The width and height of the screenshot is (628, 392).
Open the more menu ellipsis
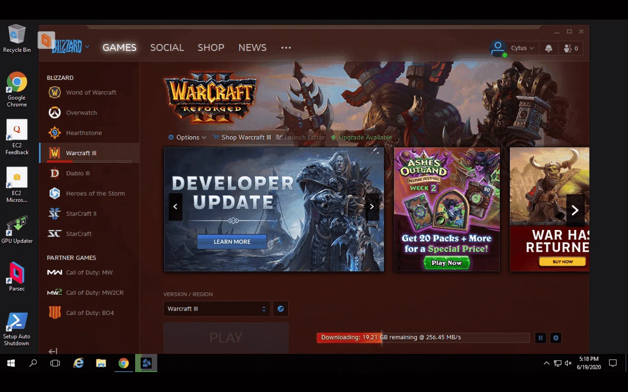286,47
